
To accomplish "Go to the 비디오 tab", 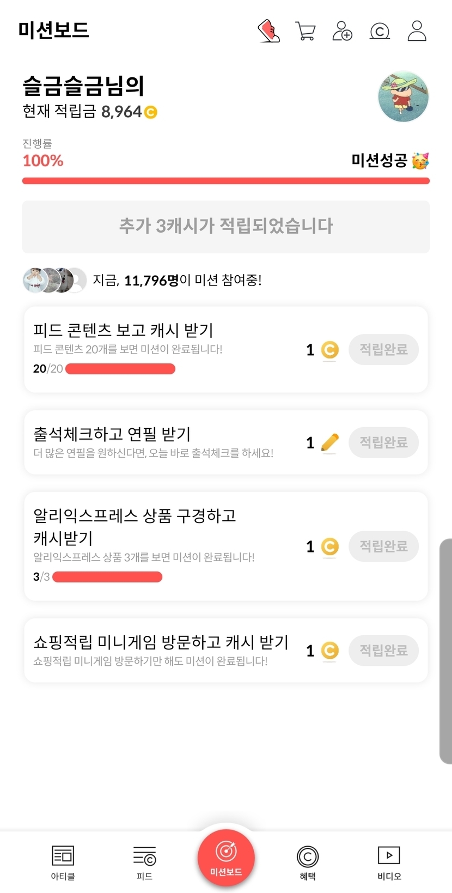I will point(389,862).
